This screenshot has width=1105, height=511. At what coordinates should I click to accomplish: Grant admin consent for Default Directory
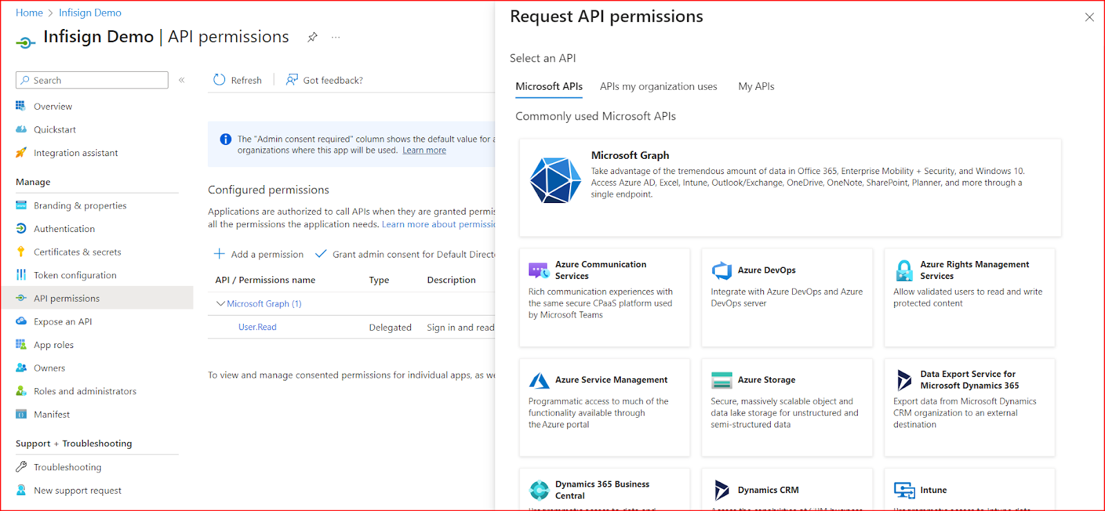(x=405, y=254)
